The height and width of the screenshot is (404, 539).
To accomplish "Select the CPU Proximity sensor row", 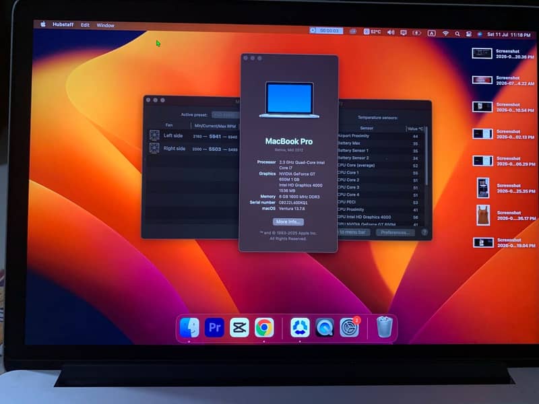I will 380,209.
